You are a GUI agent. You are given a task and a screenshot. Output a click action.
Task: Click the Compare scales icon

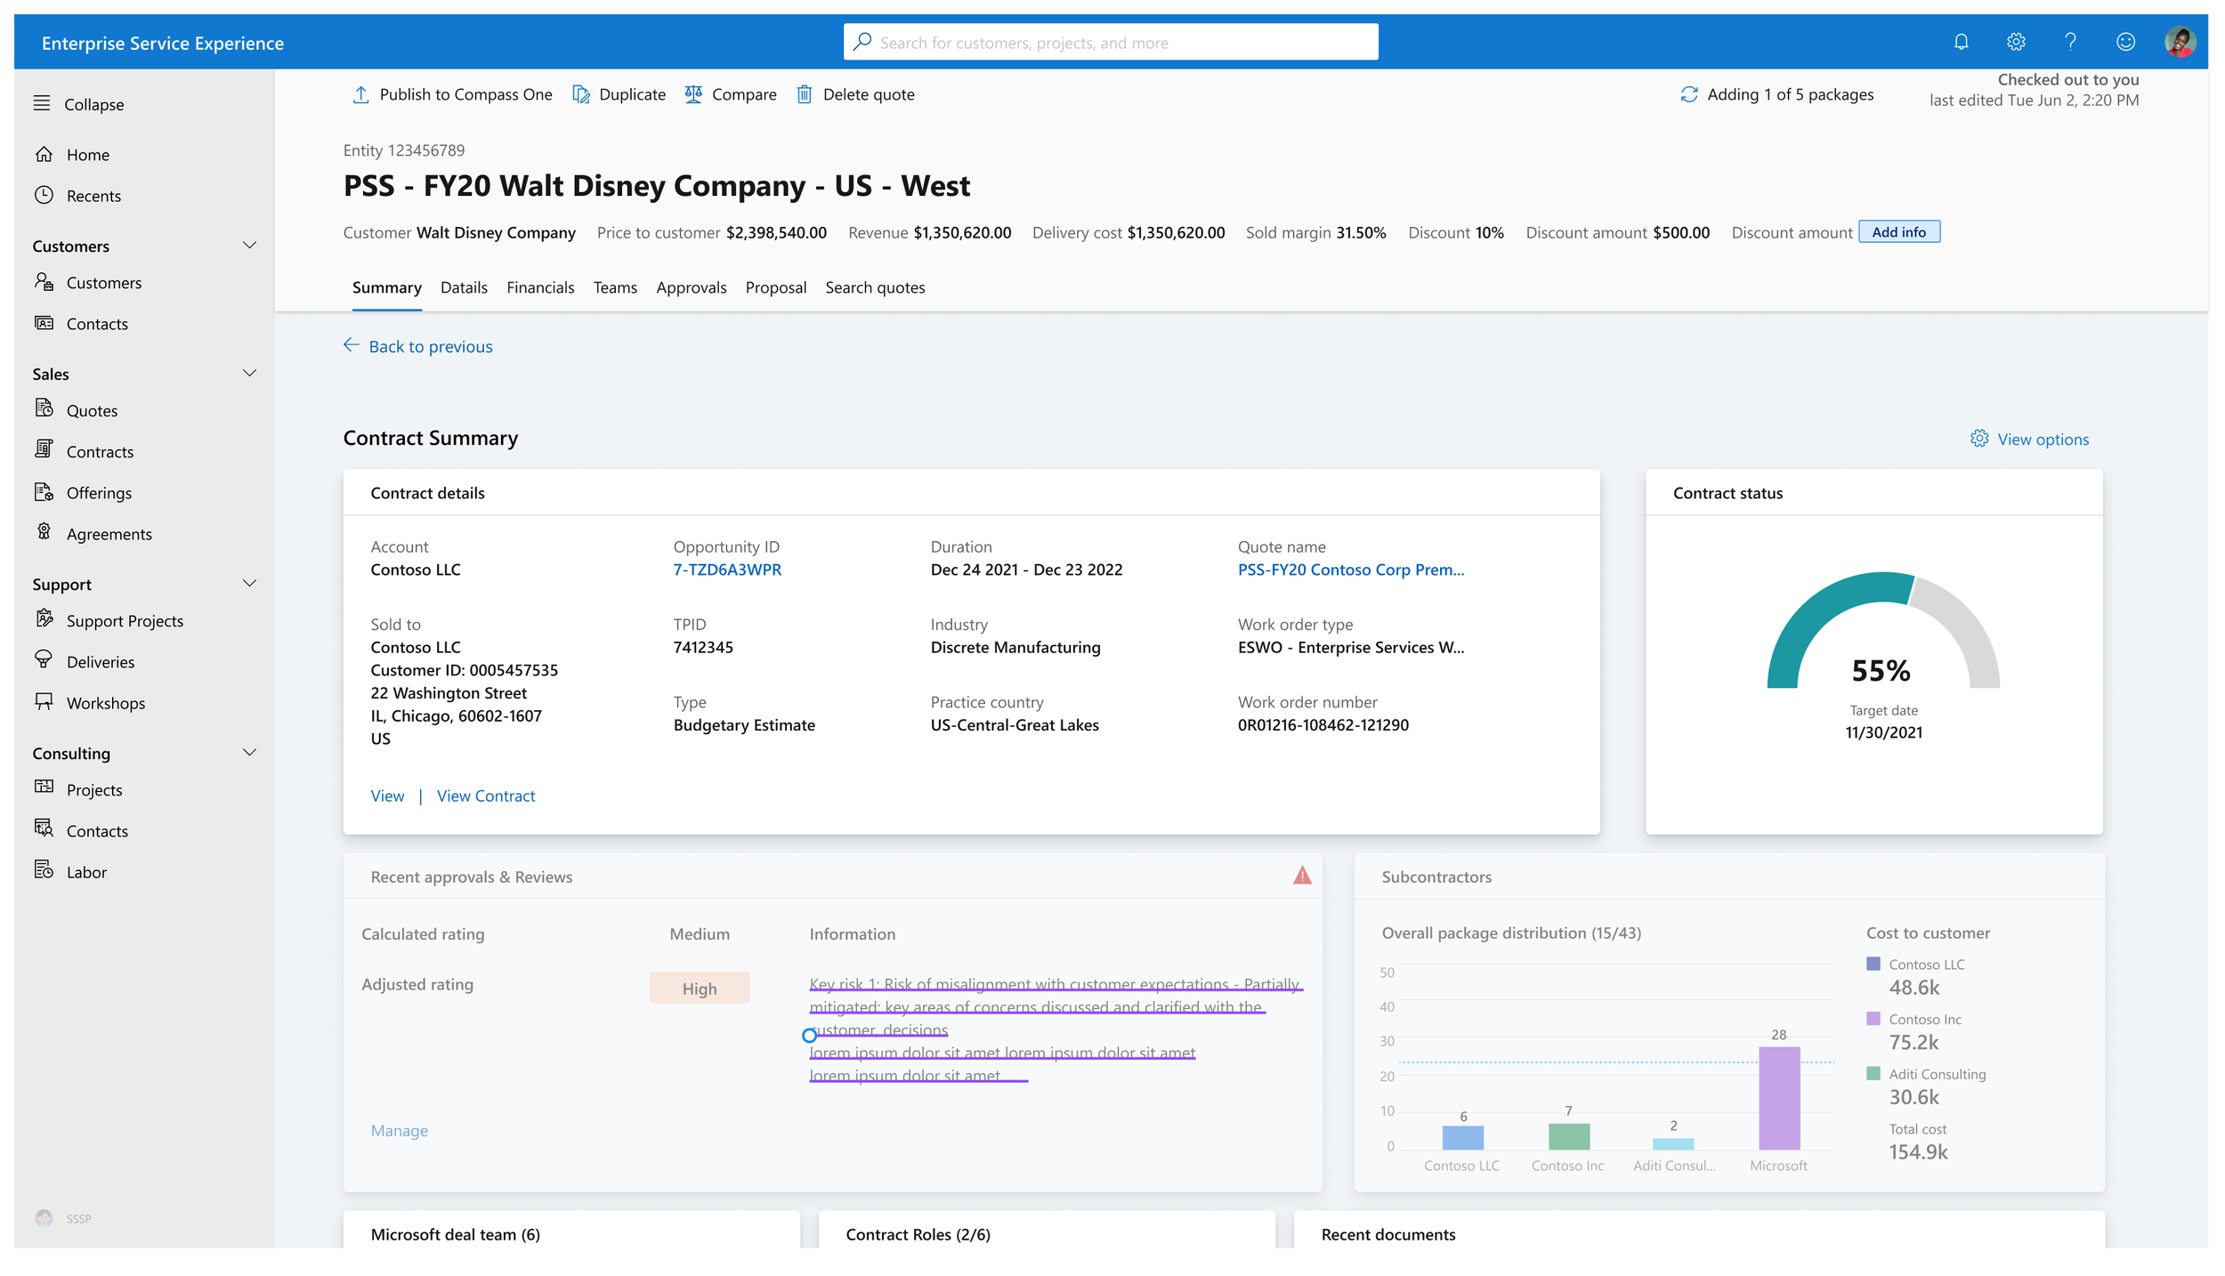pyautogui.click(x=693, y=94)
